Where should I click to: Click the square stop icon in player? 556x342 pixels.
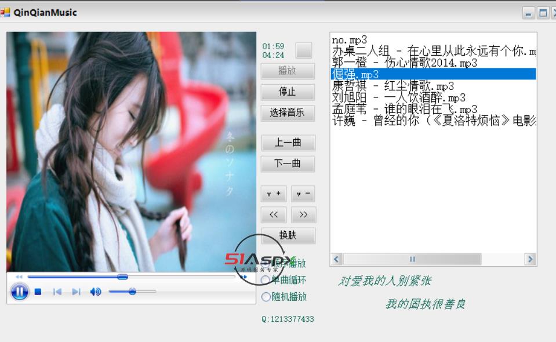tap(38, 292)
